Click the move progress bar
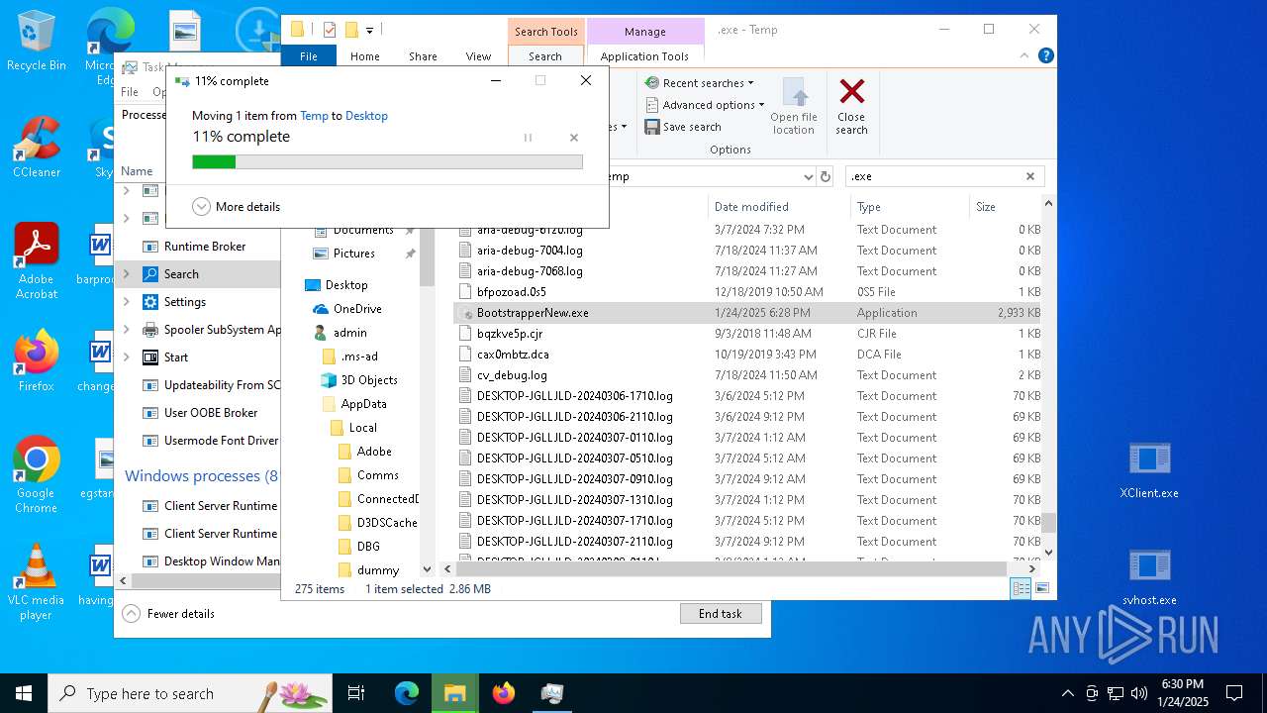Image resolution: width=1267 pixels, height=713 pixels. [387, 161]
